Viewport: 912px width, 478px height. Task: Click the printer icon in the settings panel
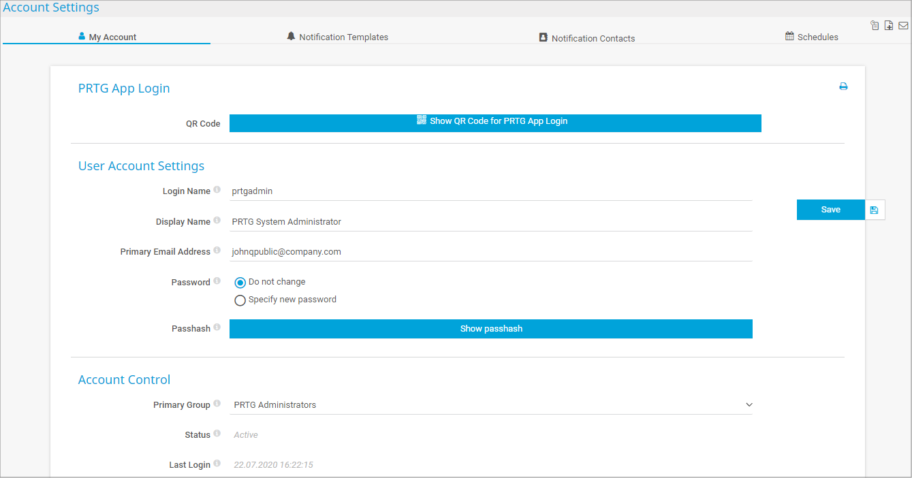coord(843,86)
